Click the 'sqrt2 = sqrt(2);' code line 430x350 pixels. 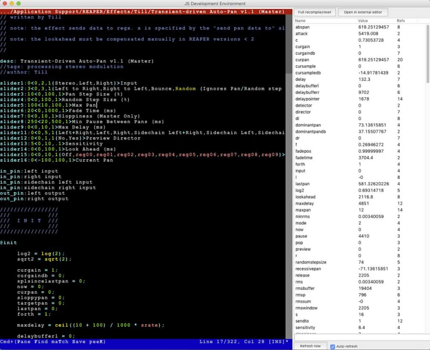[44, 259]
